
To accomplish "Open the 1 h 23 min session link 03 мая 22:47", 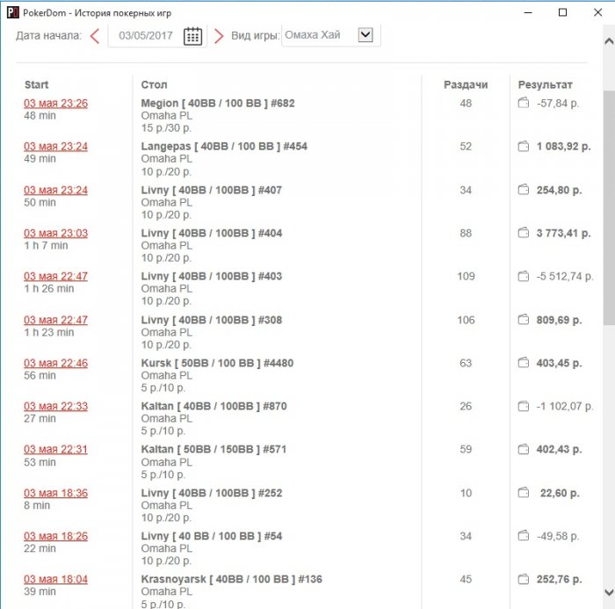I will pos(55,320).
